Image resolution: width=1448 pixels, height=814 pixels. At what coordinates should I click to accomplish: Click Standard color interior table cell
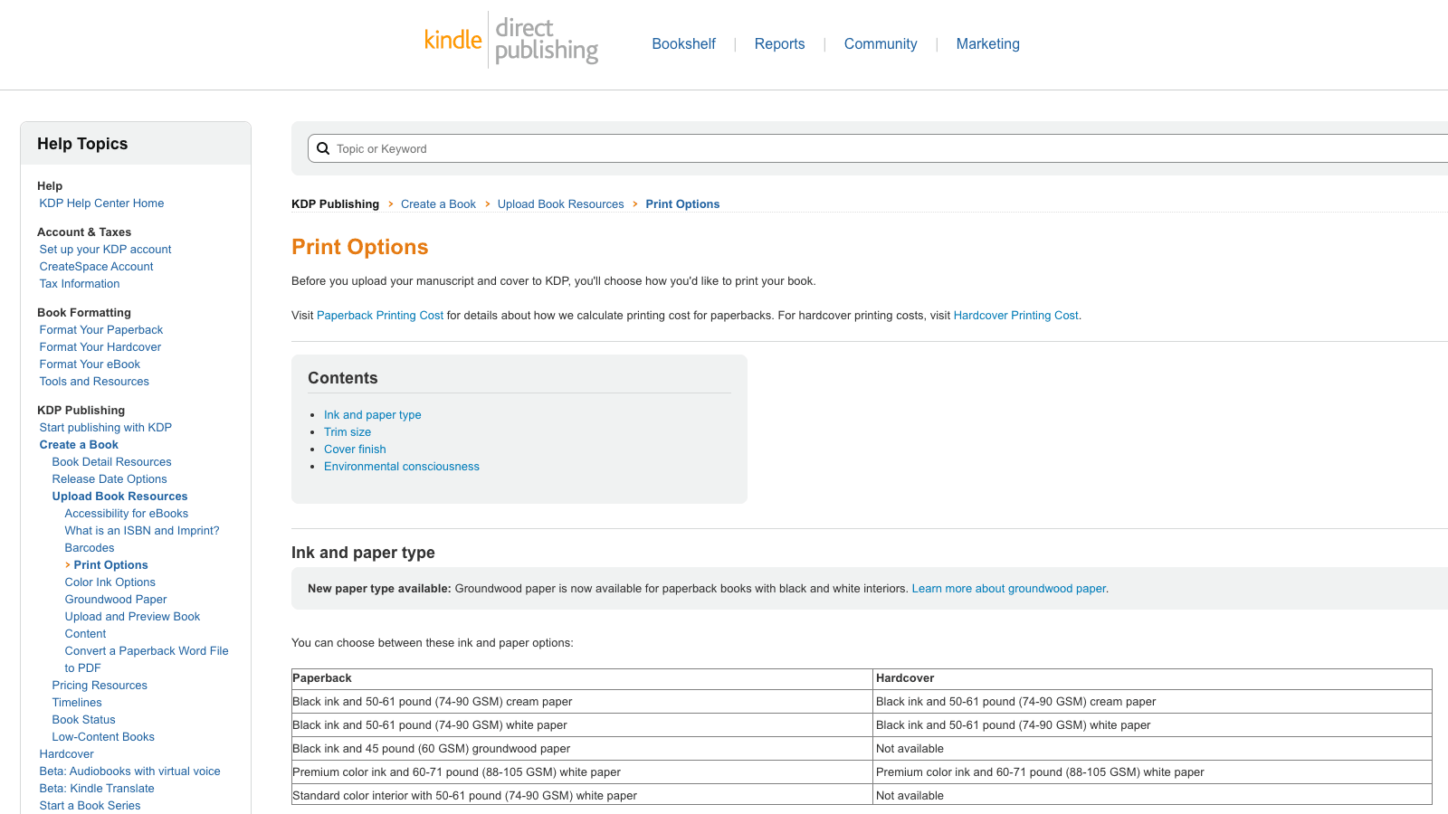[x=582, y=796]
